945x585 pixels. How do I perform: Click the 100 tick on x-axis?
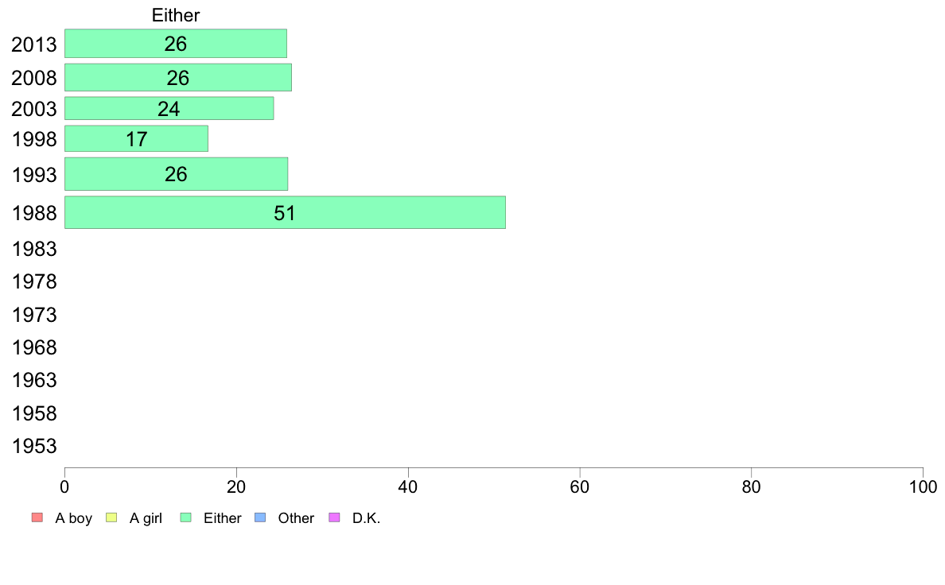tap(923, 486)
